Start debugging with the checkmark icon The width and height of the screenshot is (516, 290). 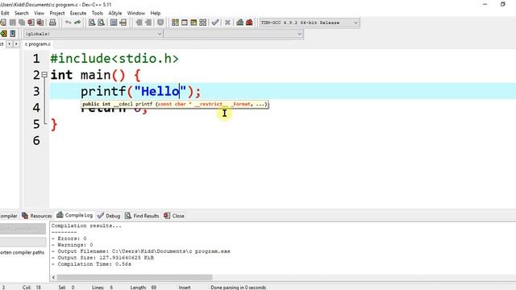tap(215, 23)
